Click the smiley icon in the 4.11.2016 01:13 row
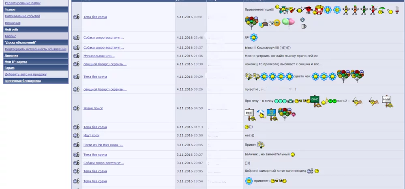 coord(76,127)
